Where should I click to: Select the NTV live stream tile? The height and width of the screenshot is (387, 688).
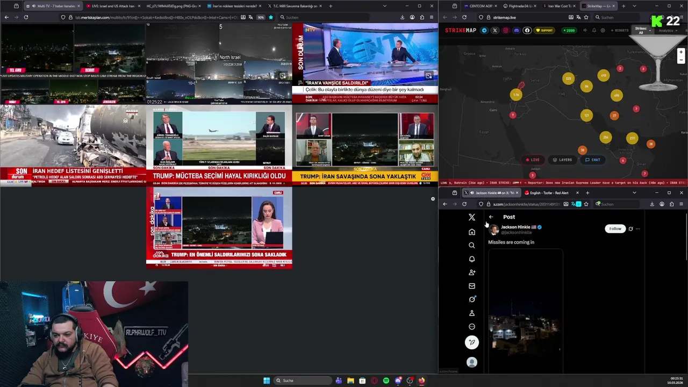[x=365, y=63]
